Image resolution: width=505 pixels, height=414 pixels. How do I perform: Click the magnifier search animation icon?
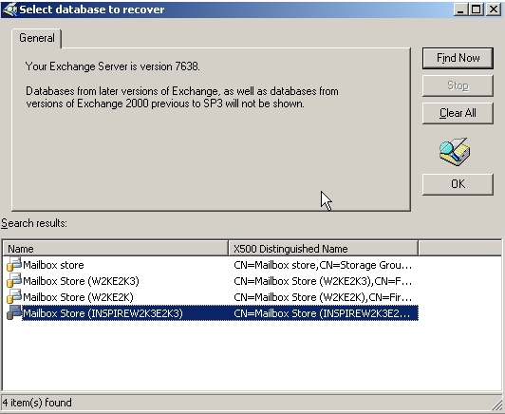coord(455,151)
